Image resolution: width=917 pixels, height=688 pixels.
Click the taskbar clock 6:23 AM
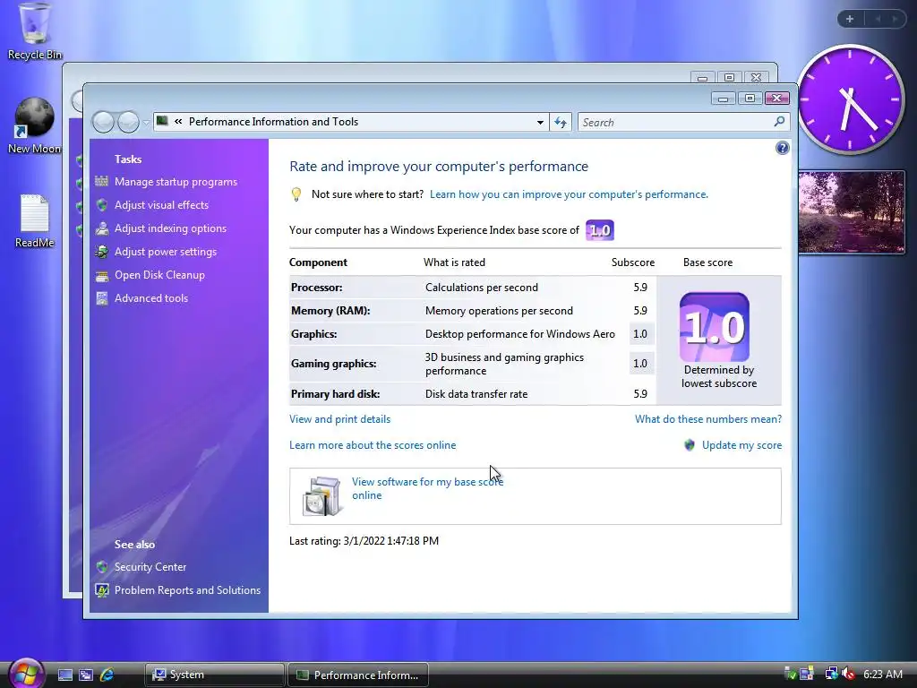(882, 675)
